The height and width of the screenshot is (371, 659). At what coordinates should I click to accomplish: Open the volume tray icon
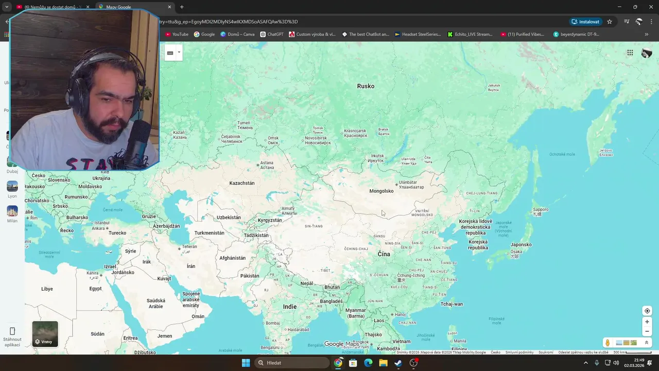[616, 363]
